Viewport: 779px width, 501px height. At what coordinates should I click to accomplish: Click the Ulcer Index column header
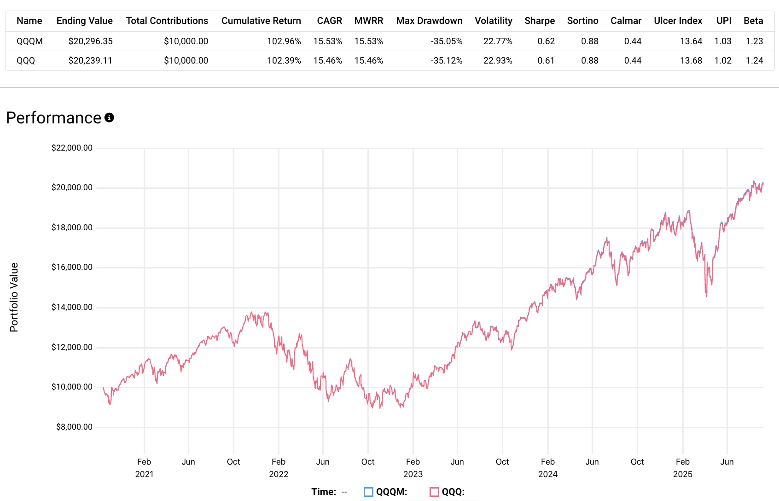pos(678,21)
